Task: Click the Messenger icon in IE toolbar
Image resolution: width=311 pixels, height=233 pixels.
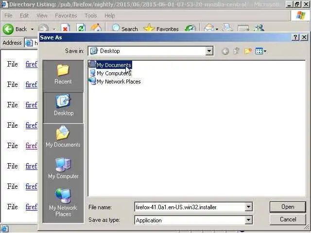Action: 259,28
